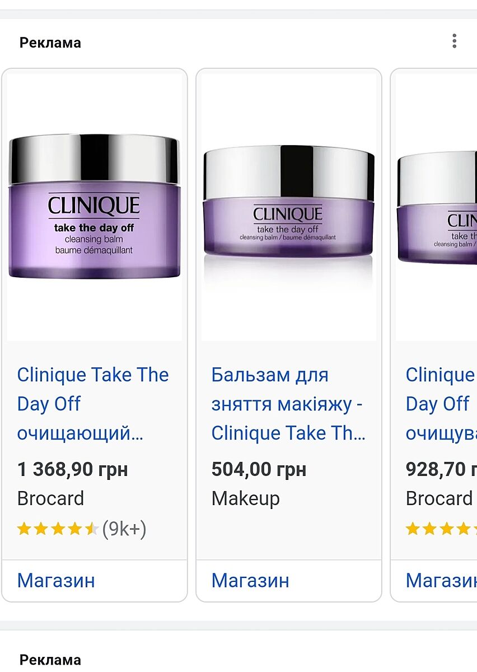
Task: Click the (9k+) reviews count
Action: coord(124,529)
